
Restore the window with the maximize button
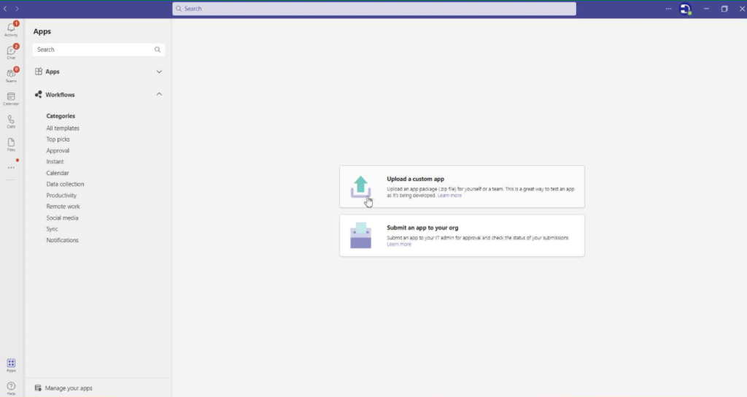pos(724,9)
